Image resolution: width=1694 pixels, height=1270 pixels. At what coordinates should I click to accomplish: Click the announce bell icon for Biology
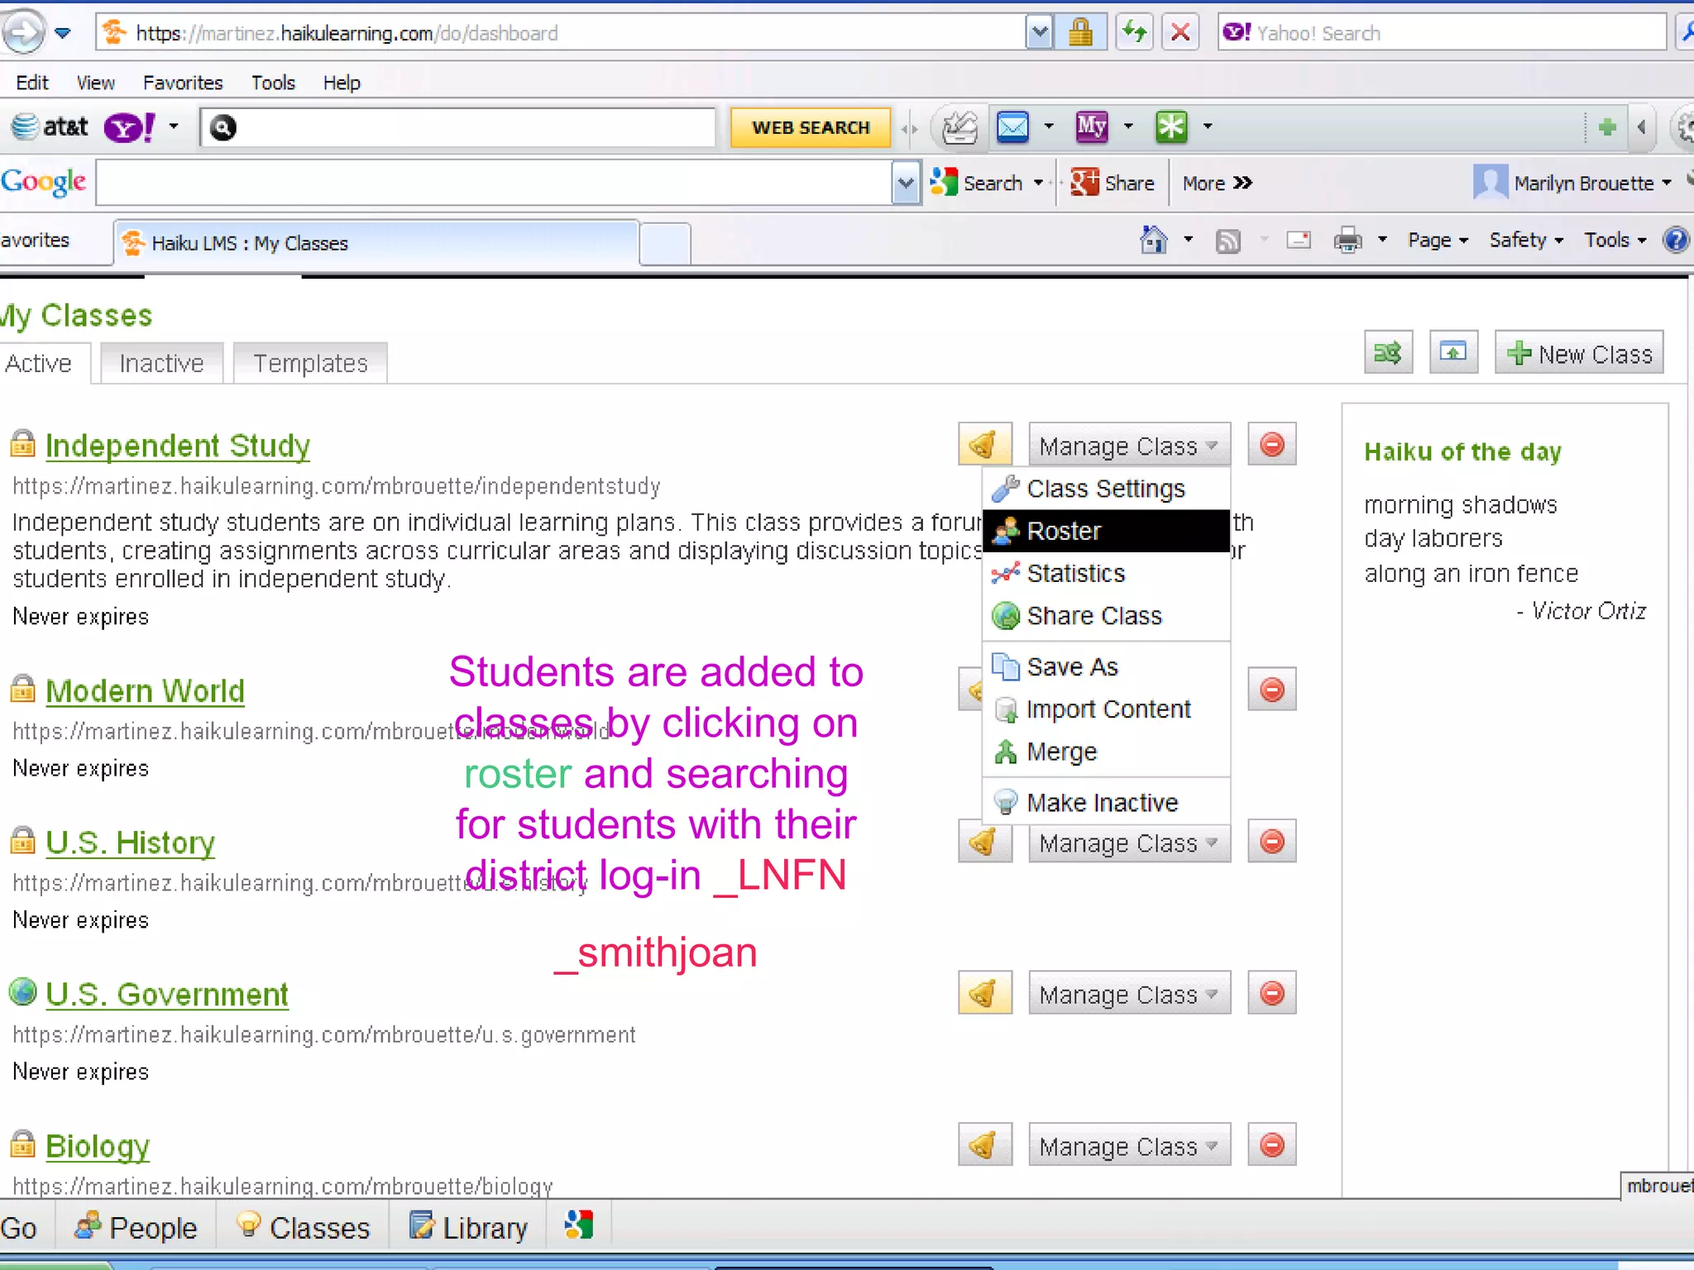(984, 1145)
